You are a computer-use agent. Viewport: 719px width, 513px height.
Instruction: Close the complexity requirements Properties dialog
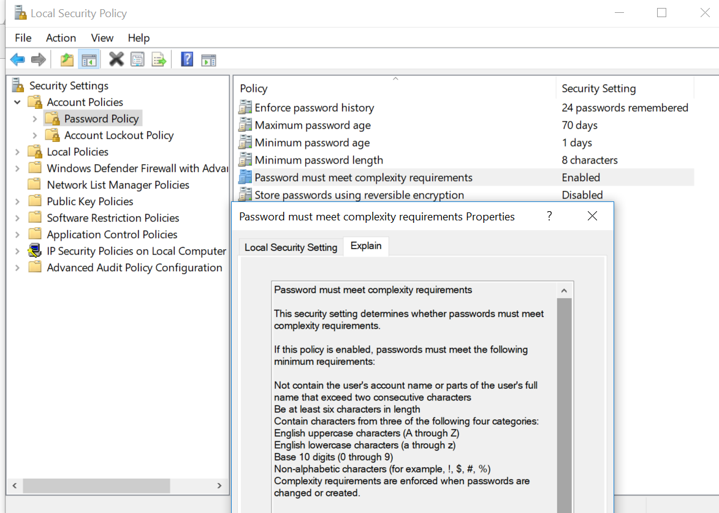click(x=593, y=215)
